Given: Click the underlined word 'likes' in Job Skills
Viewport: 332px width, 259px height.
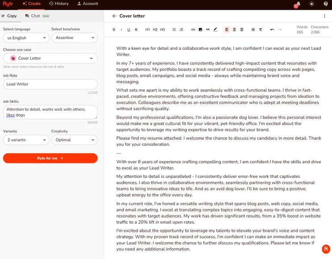Looking at the screenshot, I should pos(10,115).
